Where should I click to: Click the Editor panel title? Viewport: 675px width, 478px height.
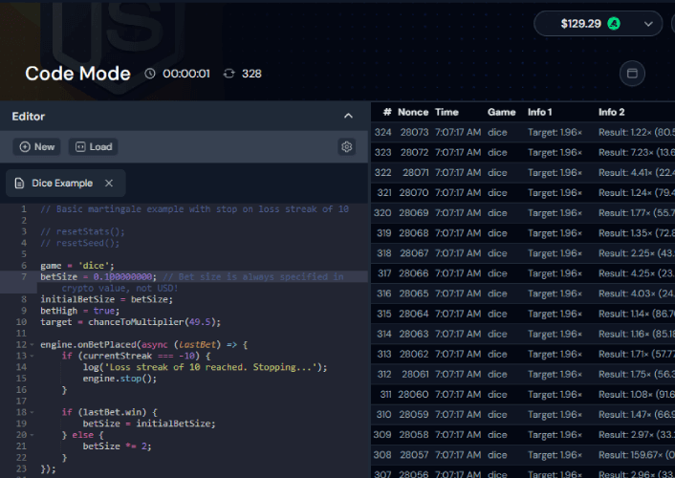tap(29, 117)
